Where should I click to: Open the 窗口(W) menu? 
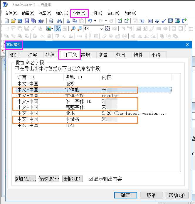pyautogui.click(x=113, y=13)
